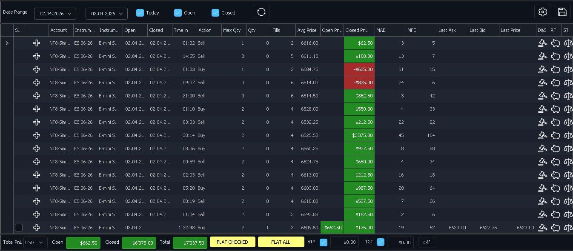Check the row checkbox for the open position
Image resolution: width=573 pixels, height=251 pixels.
click(x=19, y=228)
